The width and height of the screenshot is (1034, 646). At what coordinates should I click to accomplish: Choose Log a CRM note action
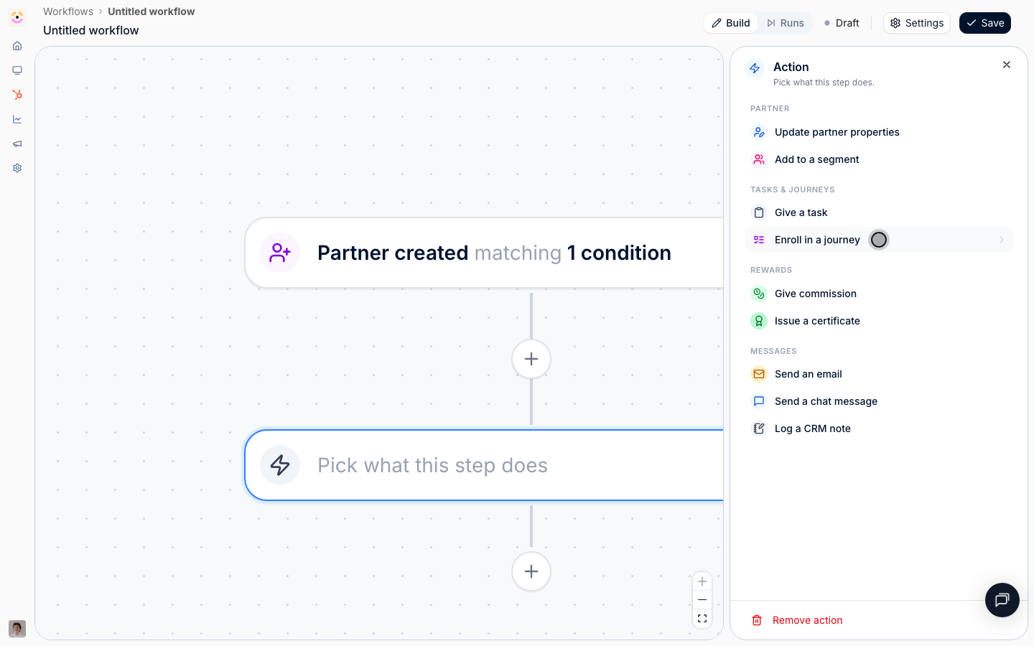pyautogui.click(x=879, y=429)
